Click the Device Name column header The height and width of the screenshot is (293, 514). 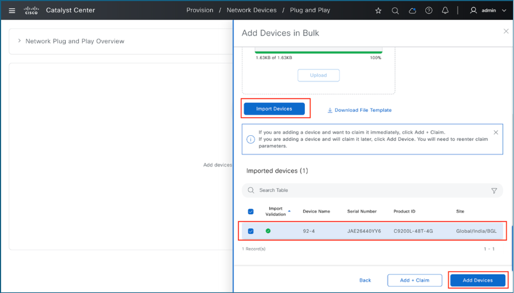coord(316,211)
